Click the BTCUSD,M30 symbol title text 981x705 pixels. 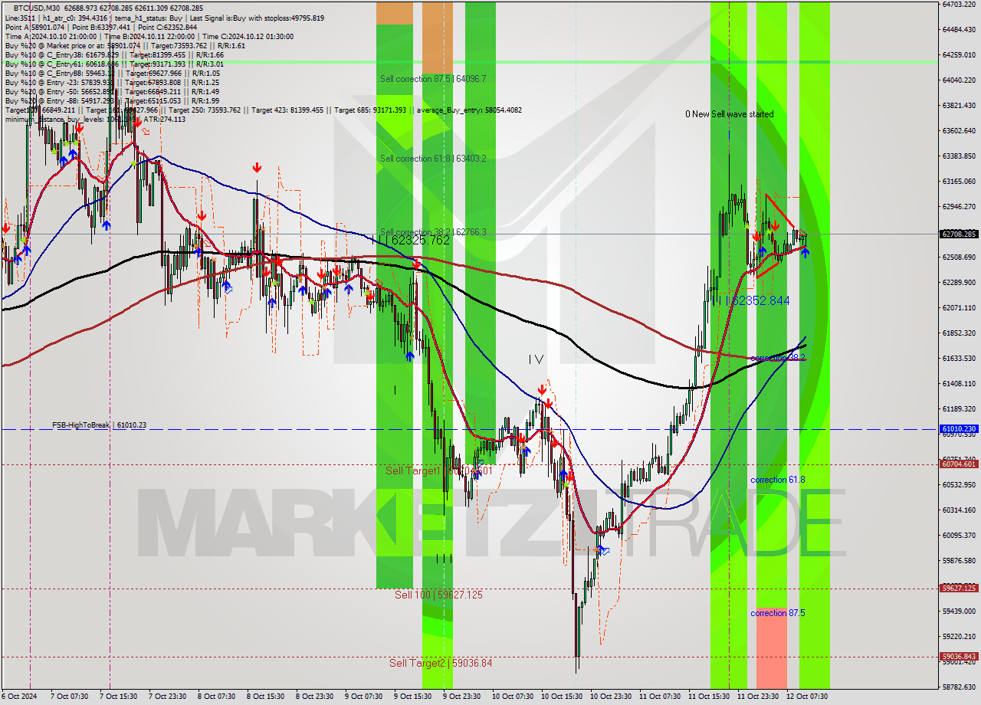click(x=37, y=8)
